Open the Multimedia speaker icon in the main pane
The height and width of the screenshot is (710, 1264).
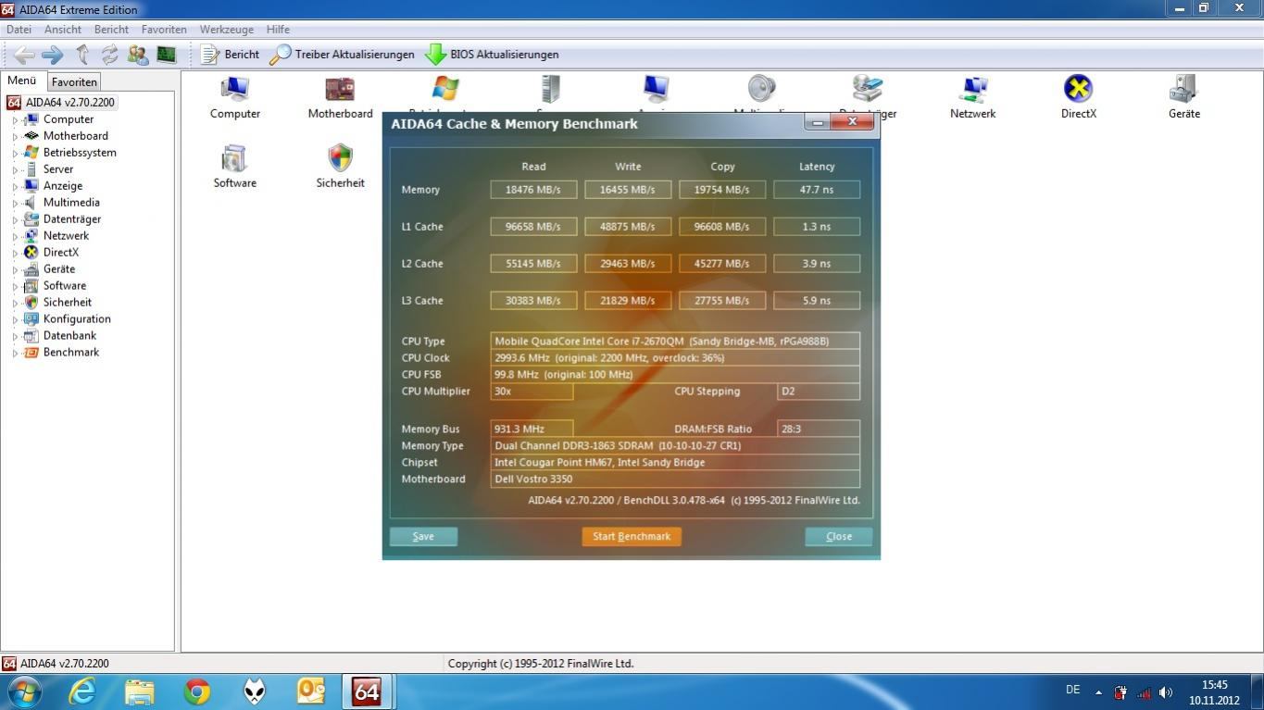click(x=761, y=89)
